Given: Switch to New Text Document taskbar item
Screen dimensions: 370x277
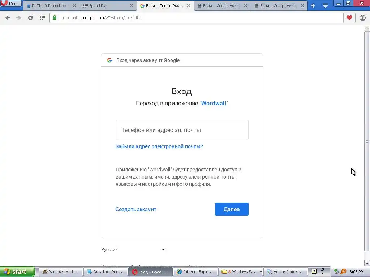Looking at the screenshot, I should (106, 272).
